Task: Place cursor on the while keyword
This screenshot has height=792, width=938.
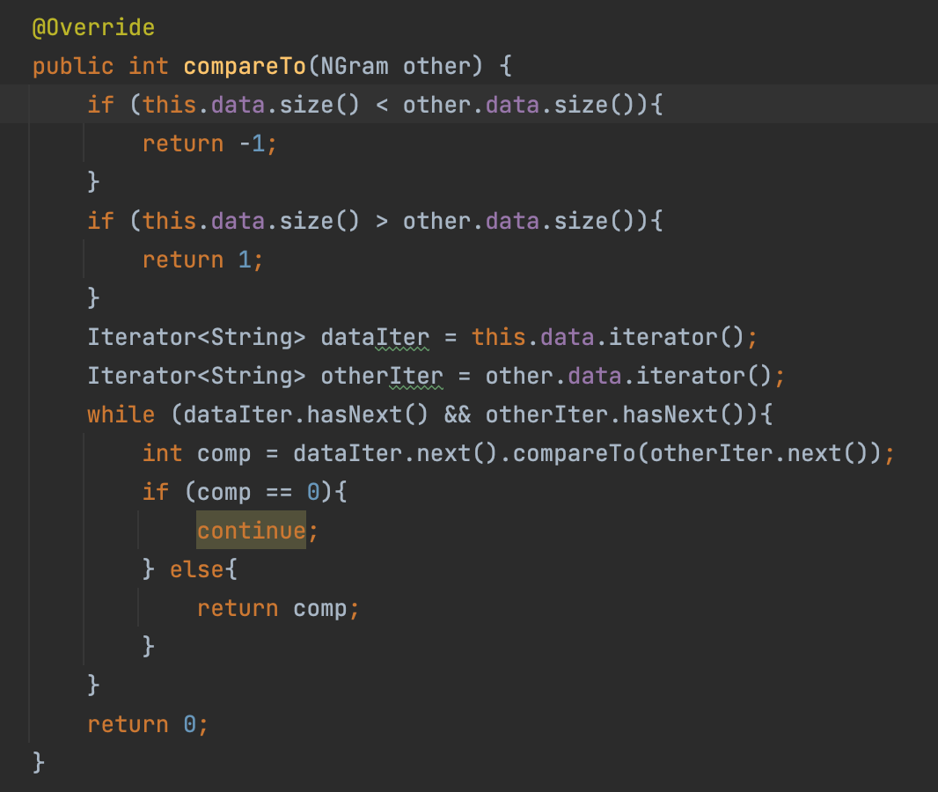Action: point(121,414)
